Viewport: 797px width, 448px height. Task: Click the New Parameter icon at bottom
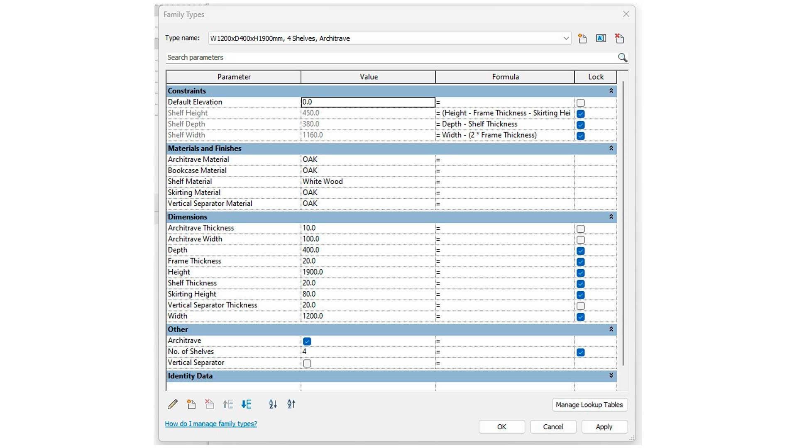pos(191,404)
